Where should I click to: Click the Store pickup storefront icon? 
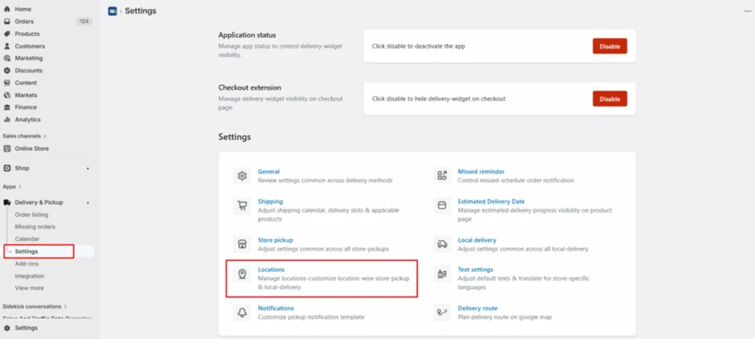(241, 244)
